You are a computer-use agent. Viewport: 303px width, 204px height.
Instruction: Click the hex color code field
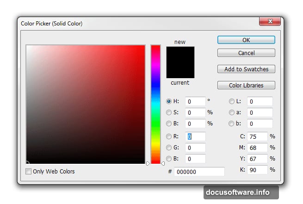point(199,172)
